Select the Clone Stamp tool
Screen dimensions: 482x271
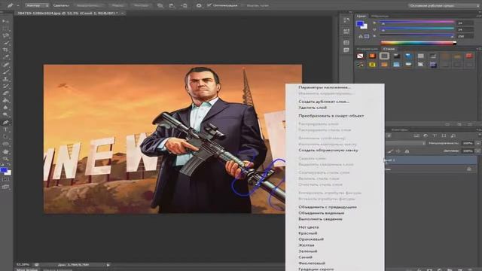[x=5, y=78]
